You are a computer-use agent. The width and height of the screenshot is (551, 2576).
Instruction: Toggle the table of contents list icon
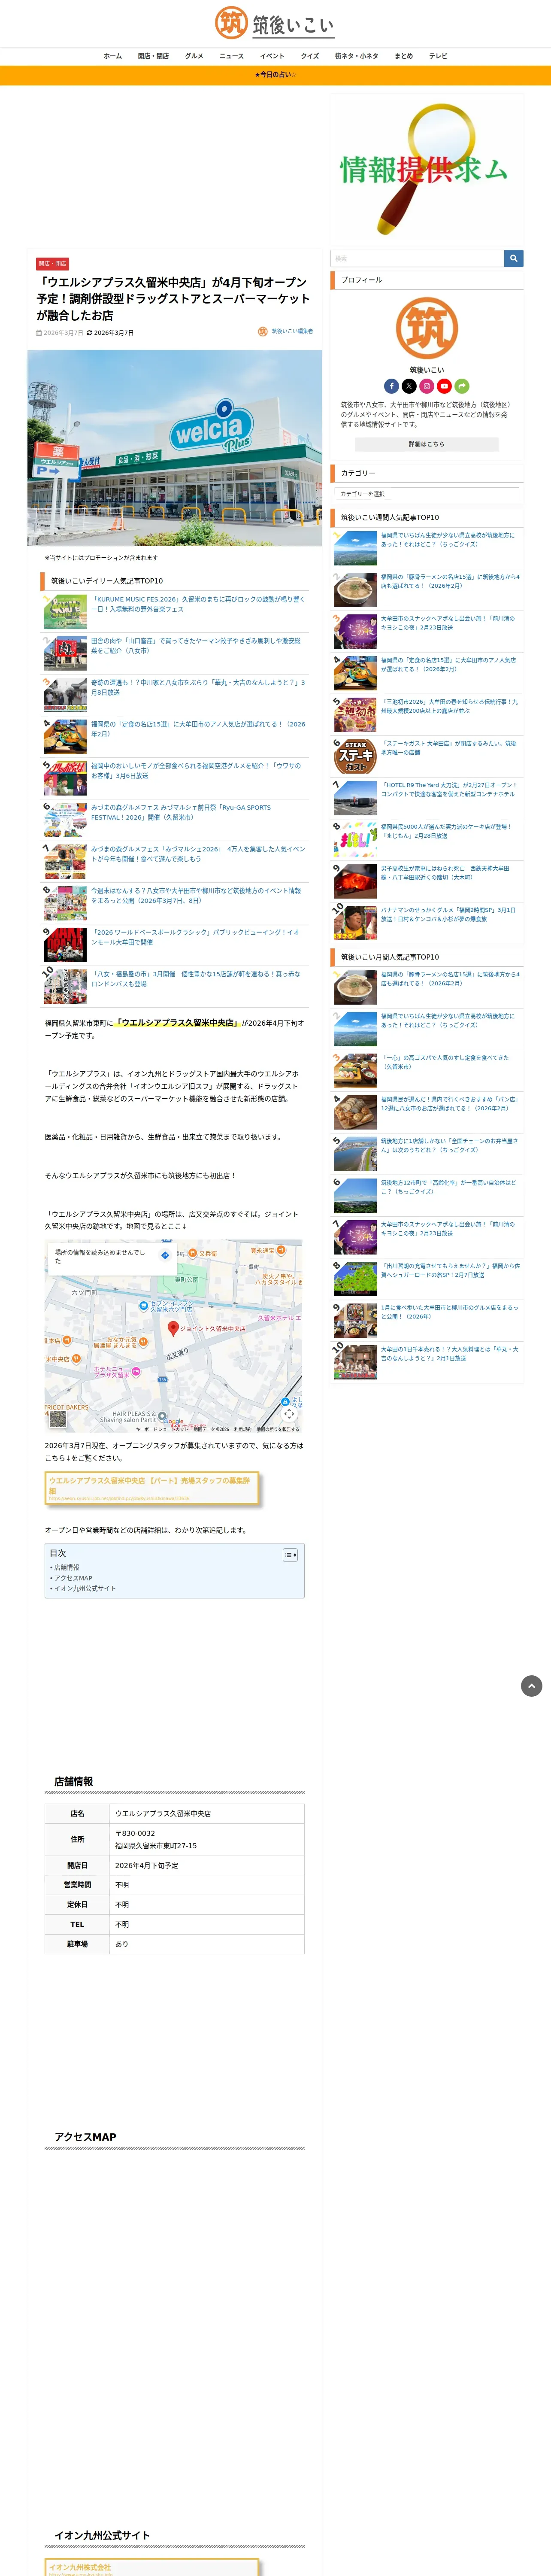pyautogui.click(x=290, y=1555)
